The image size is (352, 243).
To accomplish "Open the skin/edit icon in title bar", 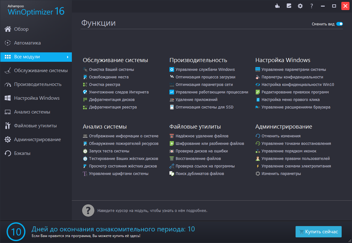I will coord(289,6).
